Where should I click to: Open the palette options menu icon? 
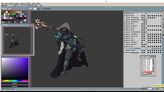[11, 8]
